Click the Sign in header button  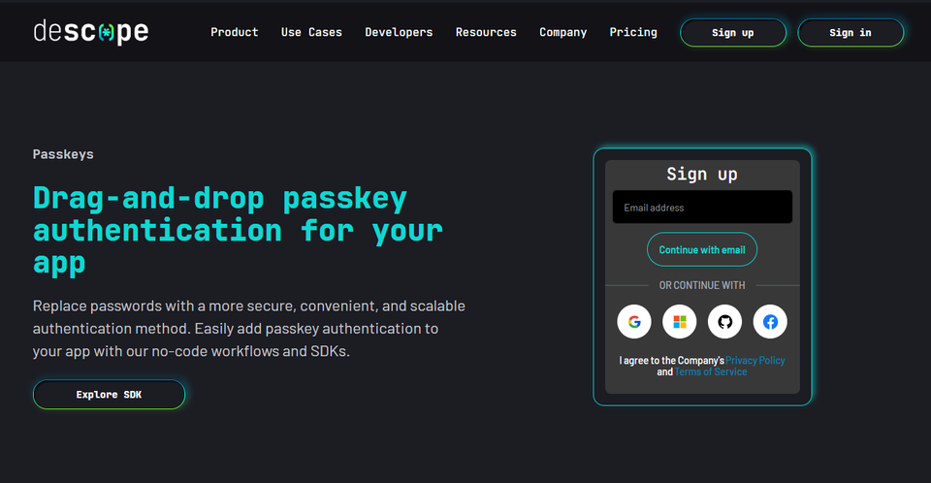(851, 33)
